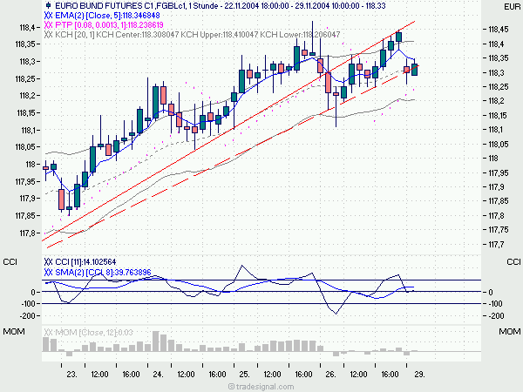Click the 117,75 price axis label
This screenshot has width=523, height=392.
tap(499, 230)
